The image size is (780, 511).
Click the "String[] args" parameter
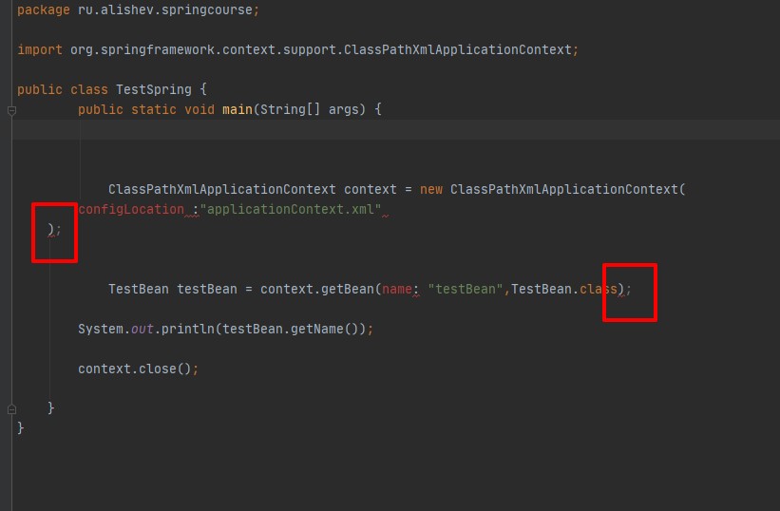310,109
